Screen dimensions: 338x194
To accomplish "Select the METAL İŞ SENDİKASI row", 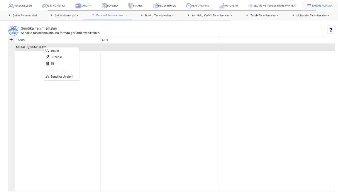I will (x=174, y=47).
